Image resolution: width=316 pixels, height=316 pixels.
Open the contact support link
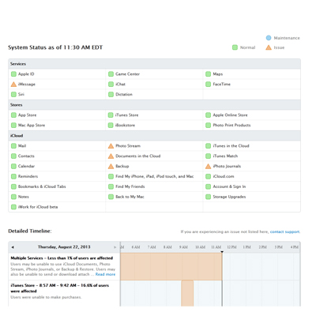click(285, 231)
